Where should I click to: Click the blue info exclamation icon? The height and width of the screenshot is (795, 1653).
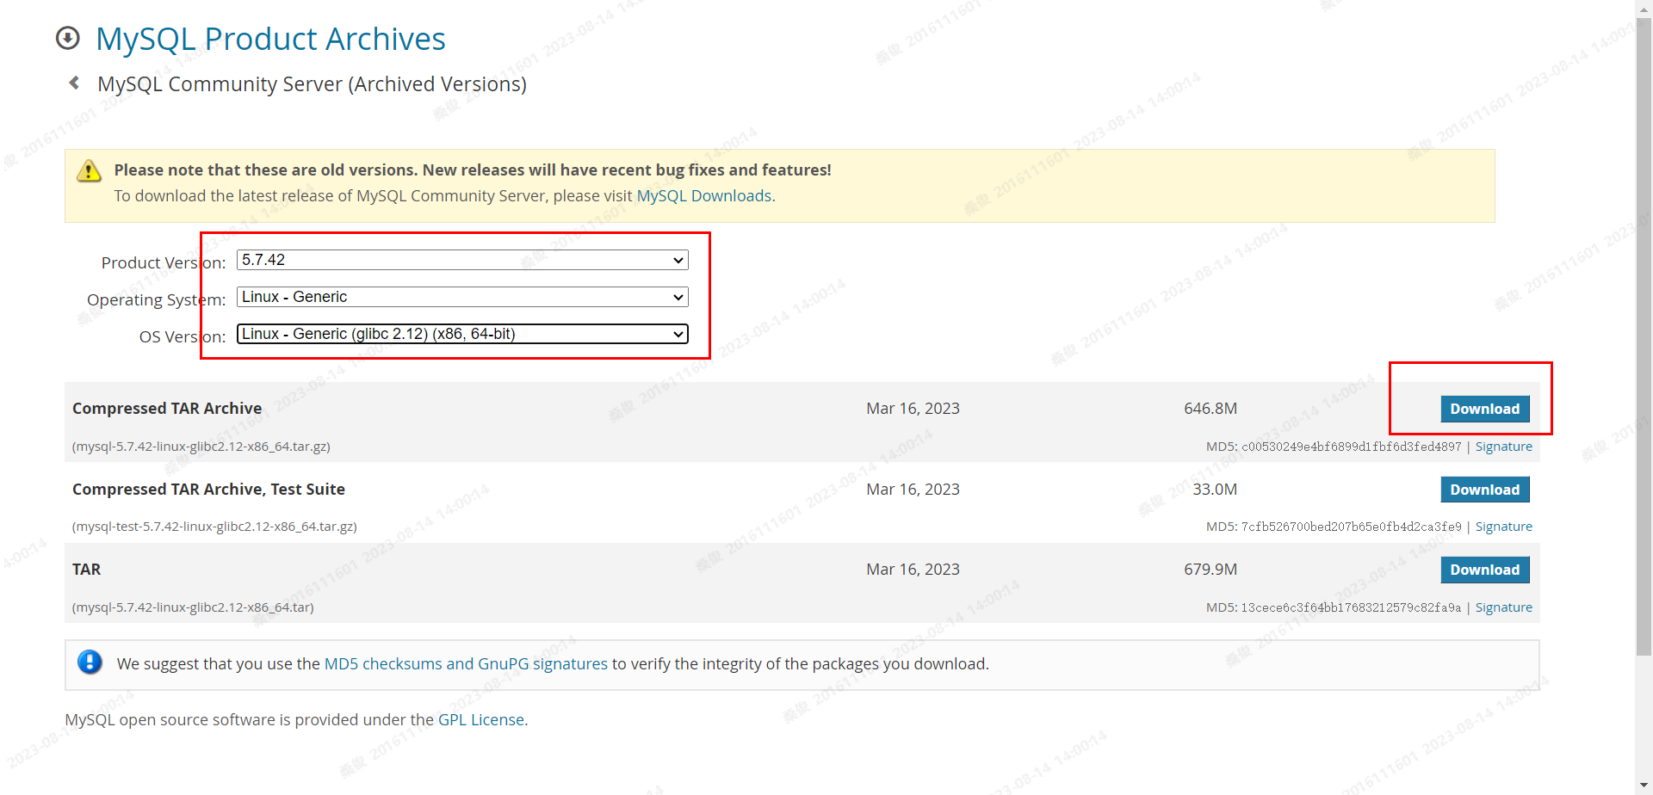[90, 662]
